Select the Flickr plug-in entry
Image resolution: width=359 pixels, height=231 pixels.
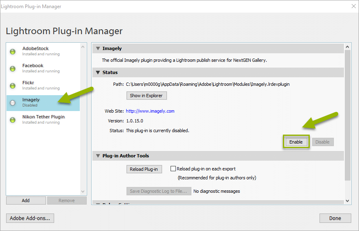pos(28,83)
